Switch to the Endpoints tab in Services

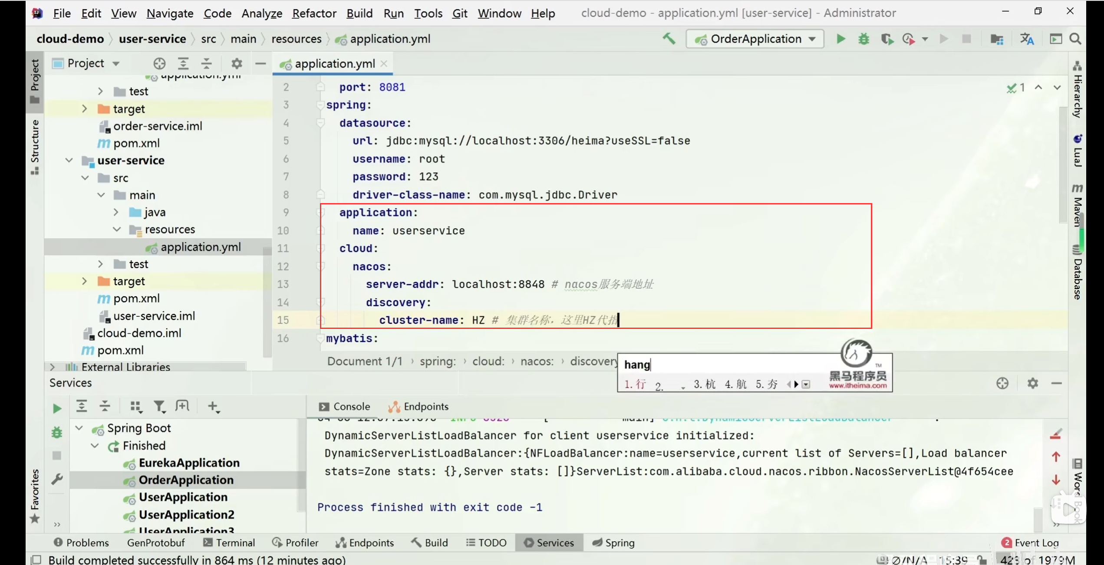[419, 407]
